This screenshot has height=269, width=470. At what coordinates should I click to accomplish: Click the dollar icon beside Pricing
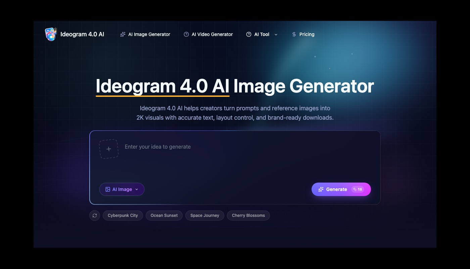coord(294,34)
